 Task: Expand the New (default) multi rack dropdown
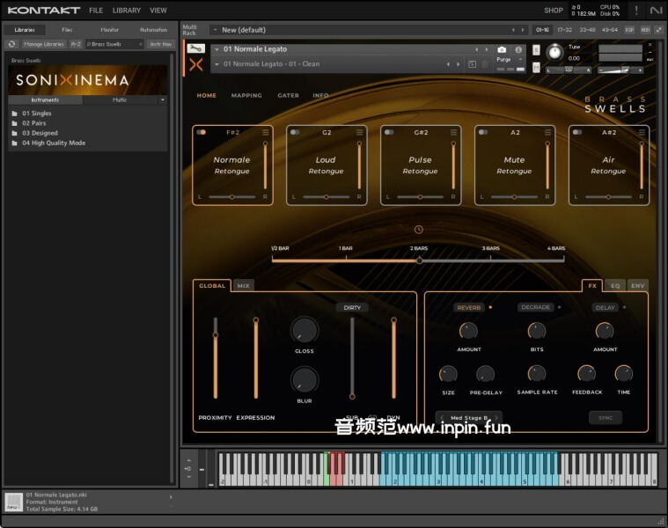[216, 30]
